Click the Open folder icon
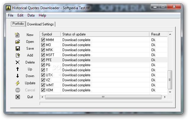 click(17, 42)
